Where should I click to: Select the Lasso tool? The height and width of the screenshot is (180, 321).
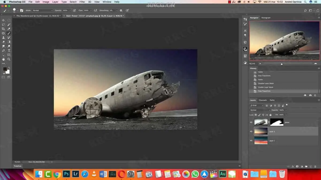(3, 25)
